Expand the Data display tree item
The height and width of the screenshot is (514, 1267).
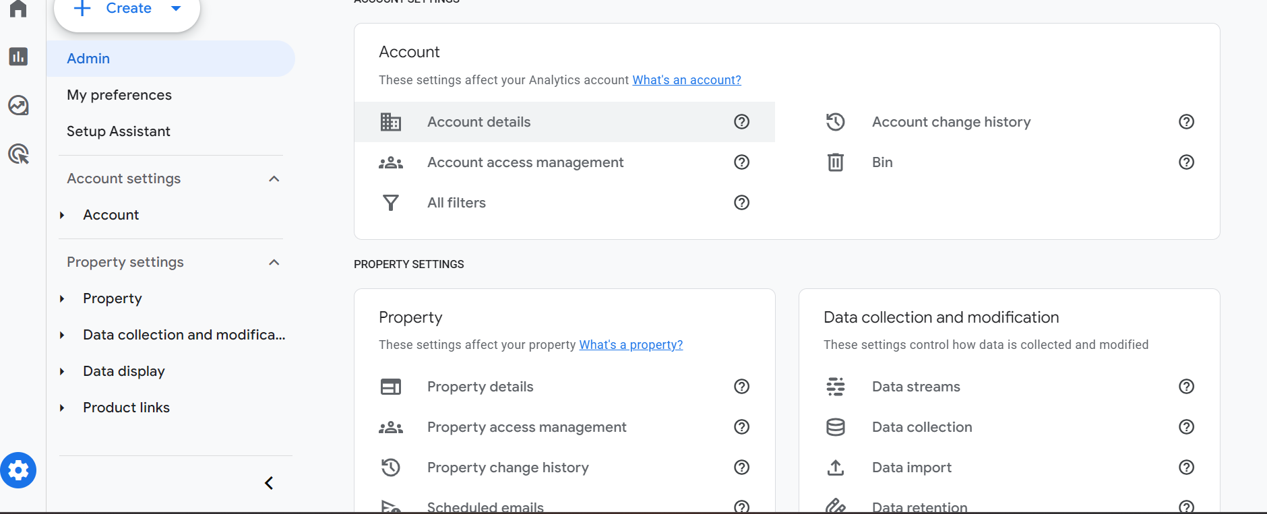pos(62,371)
